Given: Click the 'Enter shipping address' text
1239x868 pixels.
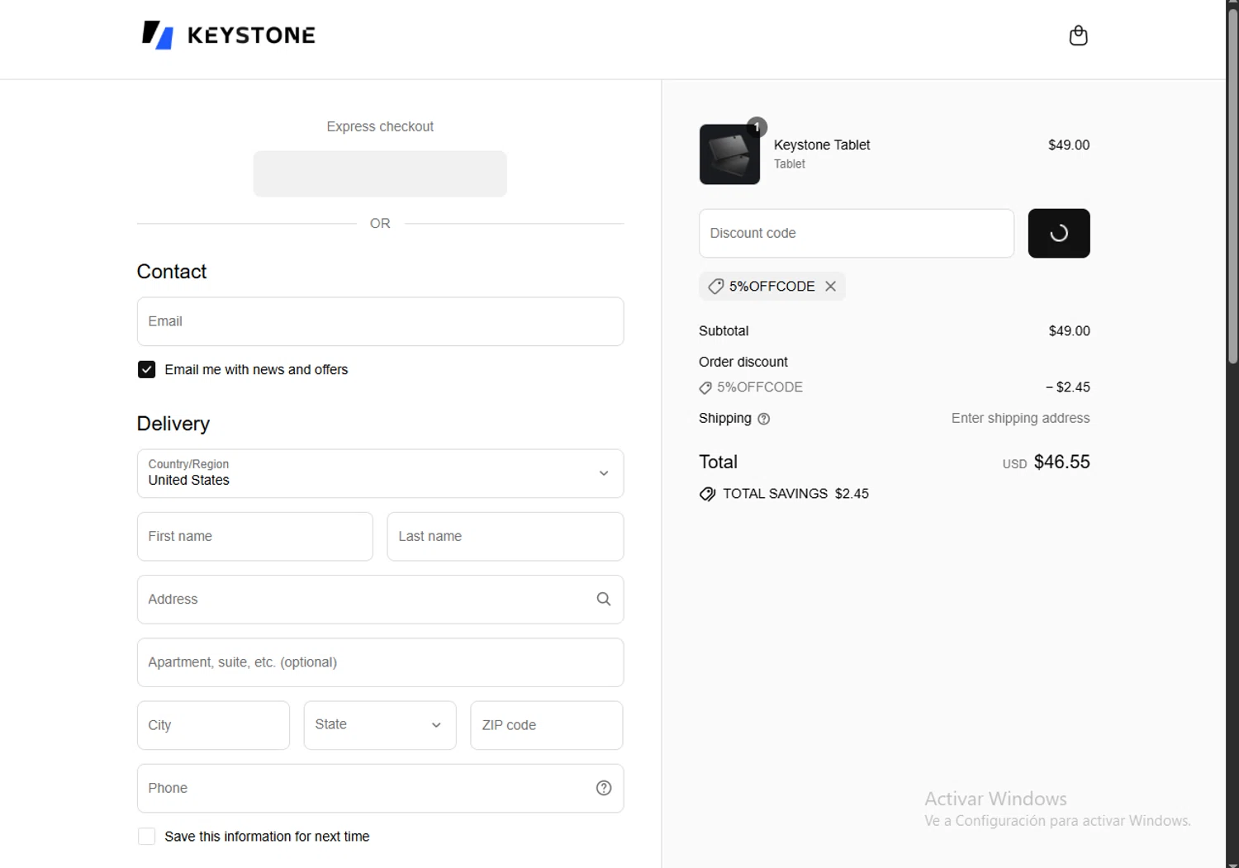Looking at the screenshot, I should pyautogui.click(x=1020, y=418).
